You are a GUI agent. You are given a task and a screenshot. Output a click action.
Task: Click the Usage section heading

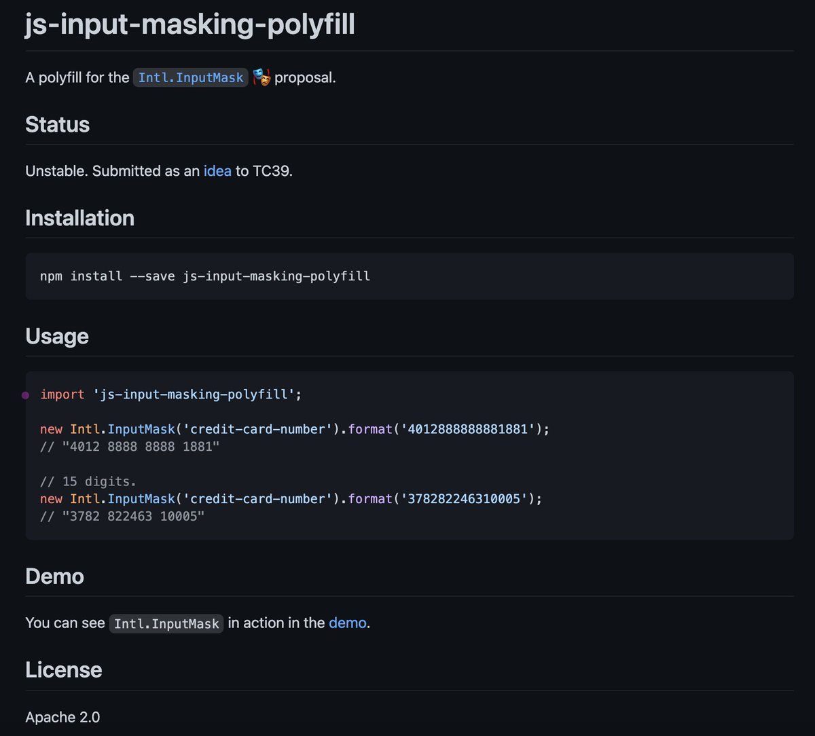coord(57,336)
